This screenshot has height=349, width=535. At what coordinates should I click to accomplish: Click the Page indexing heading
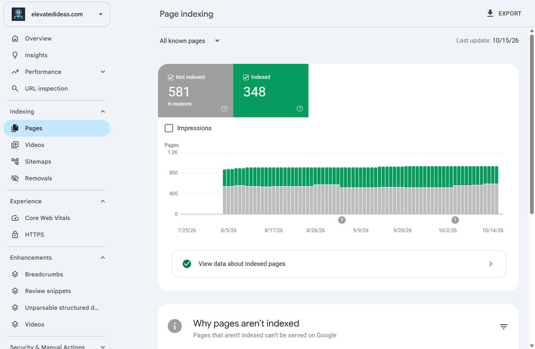click(x=186, y=14)
